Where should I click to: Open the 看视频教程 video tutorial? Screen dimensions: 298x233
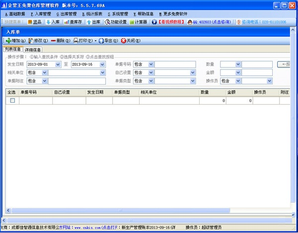[x=168, y=22]
